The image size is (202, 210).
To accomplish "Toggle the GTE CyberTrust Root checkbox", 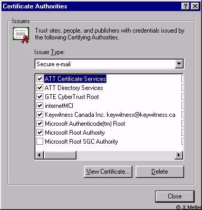I will pos(40,97).
